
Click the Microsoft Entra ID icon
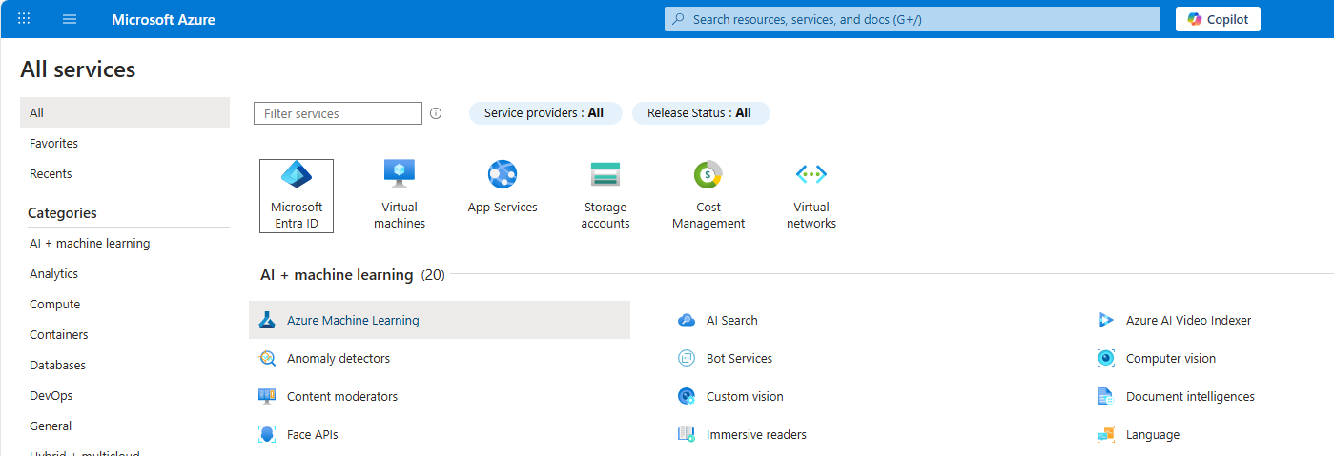(297, 174)
